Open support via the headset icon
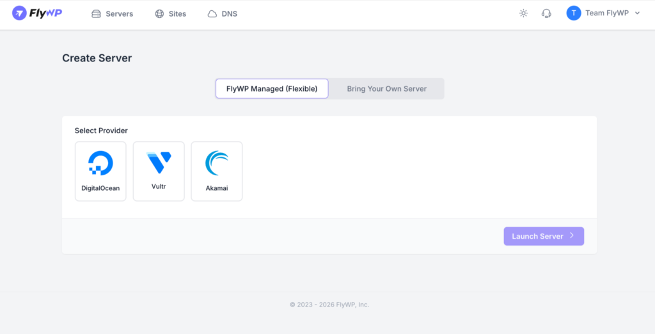This screenshot has width=655, height=334. (546, 13)
